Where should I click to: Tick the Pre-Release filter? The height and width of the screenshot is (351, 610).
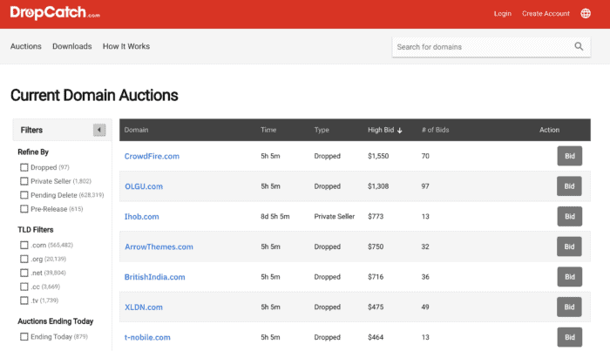tap(24, 209)
